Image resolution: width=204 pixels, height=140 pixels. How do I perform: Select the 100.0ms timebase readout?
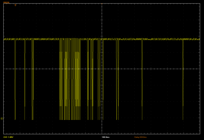pos(106,137)
